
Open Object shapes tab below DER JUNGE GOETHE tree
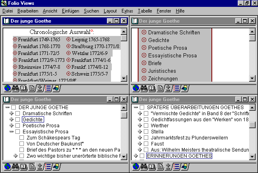click(x=56, y=167)
